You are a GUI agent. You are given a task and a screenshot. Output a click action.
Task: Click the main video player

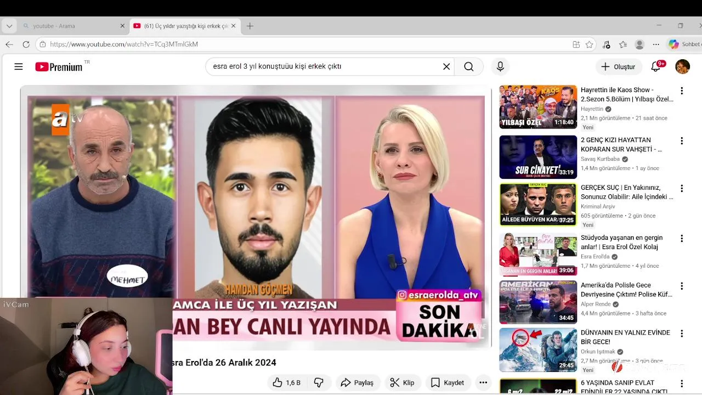(256, 217)
